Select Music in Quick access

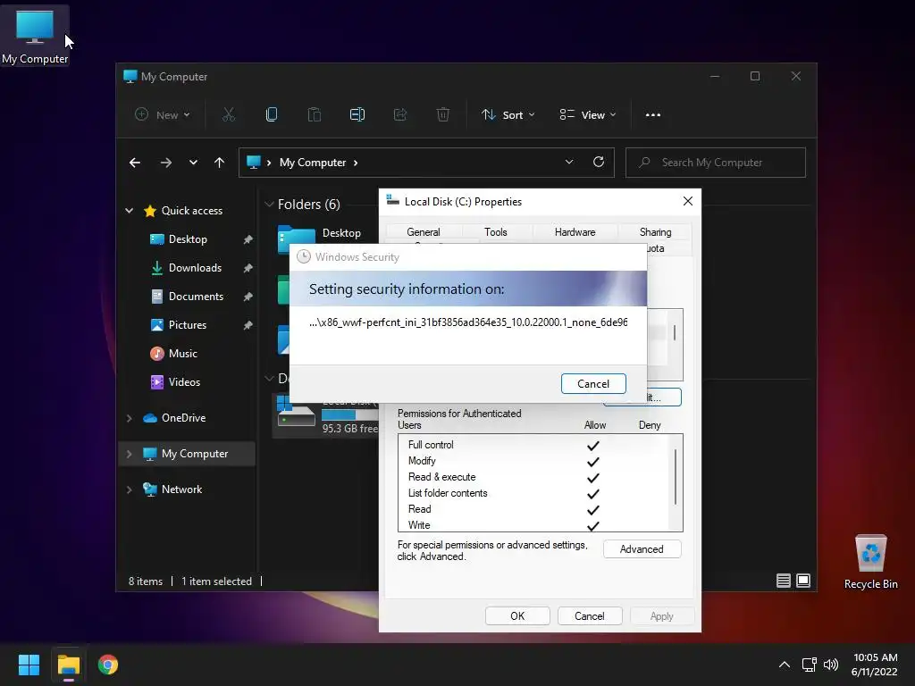click(x=182, y=354)
